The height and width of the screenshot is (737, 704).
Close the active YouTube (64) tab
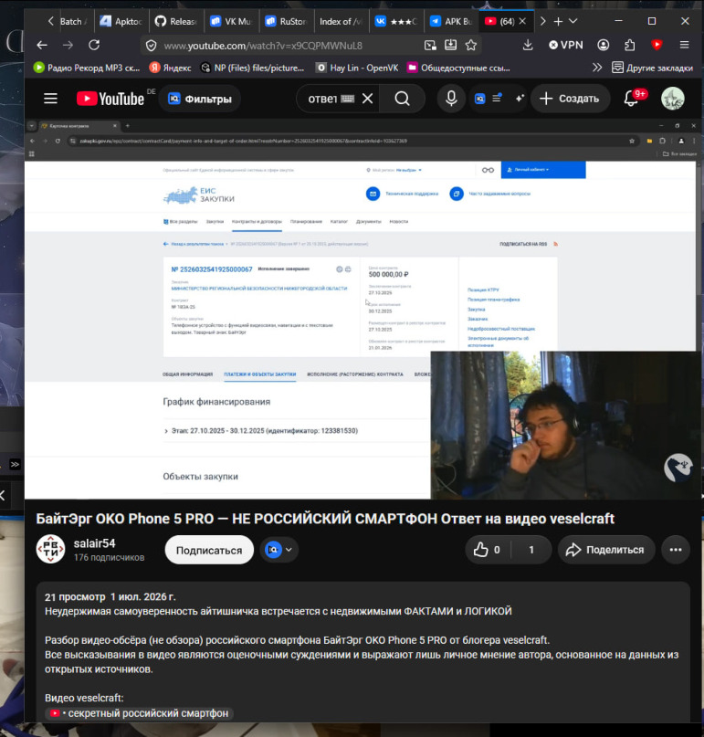click(522, 22)
